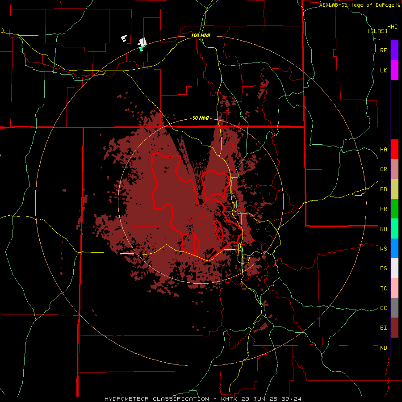Click the 'BI' legend label
Image resolution: width=402 pixels, height=402 pixels.
click(384, 328)
